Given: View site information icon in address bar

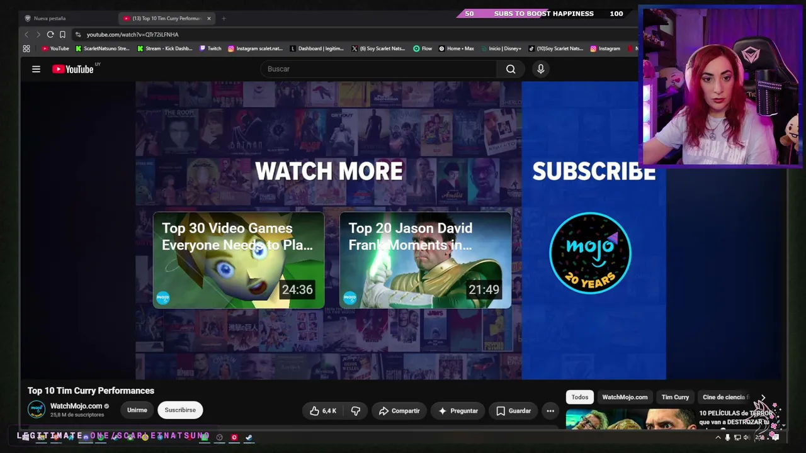Looking at the screenshot, I should click(77, 35).
